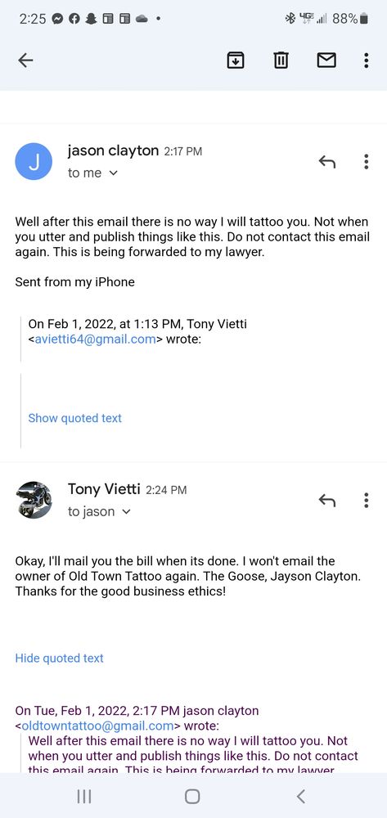The image size is (387, 818).
Task: Tap Tony Vietti's motorcycle profile photo
Action: click(x=34, y=500)
